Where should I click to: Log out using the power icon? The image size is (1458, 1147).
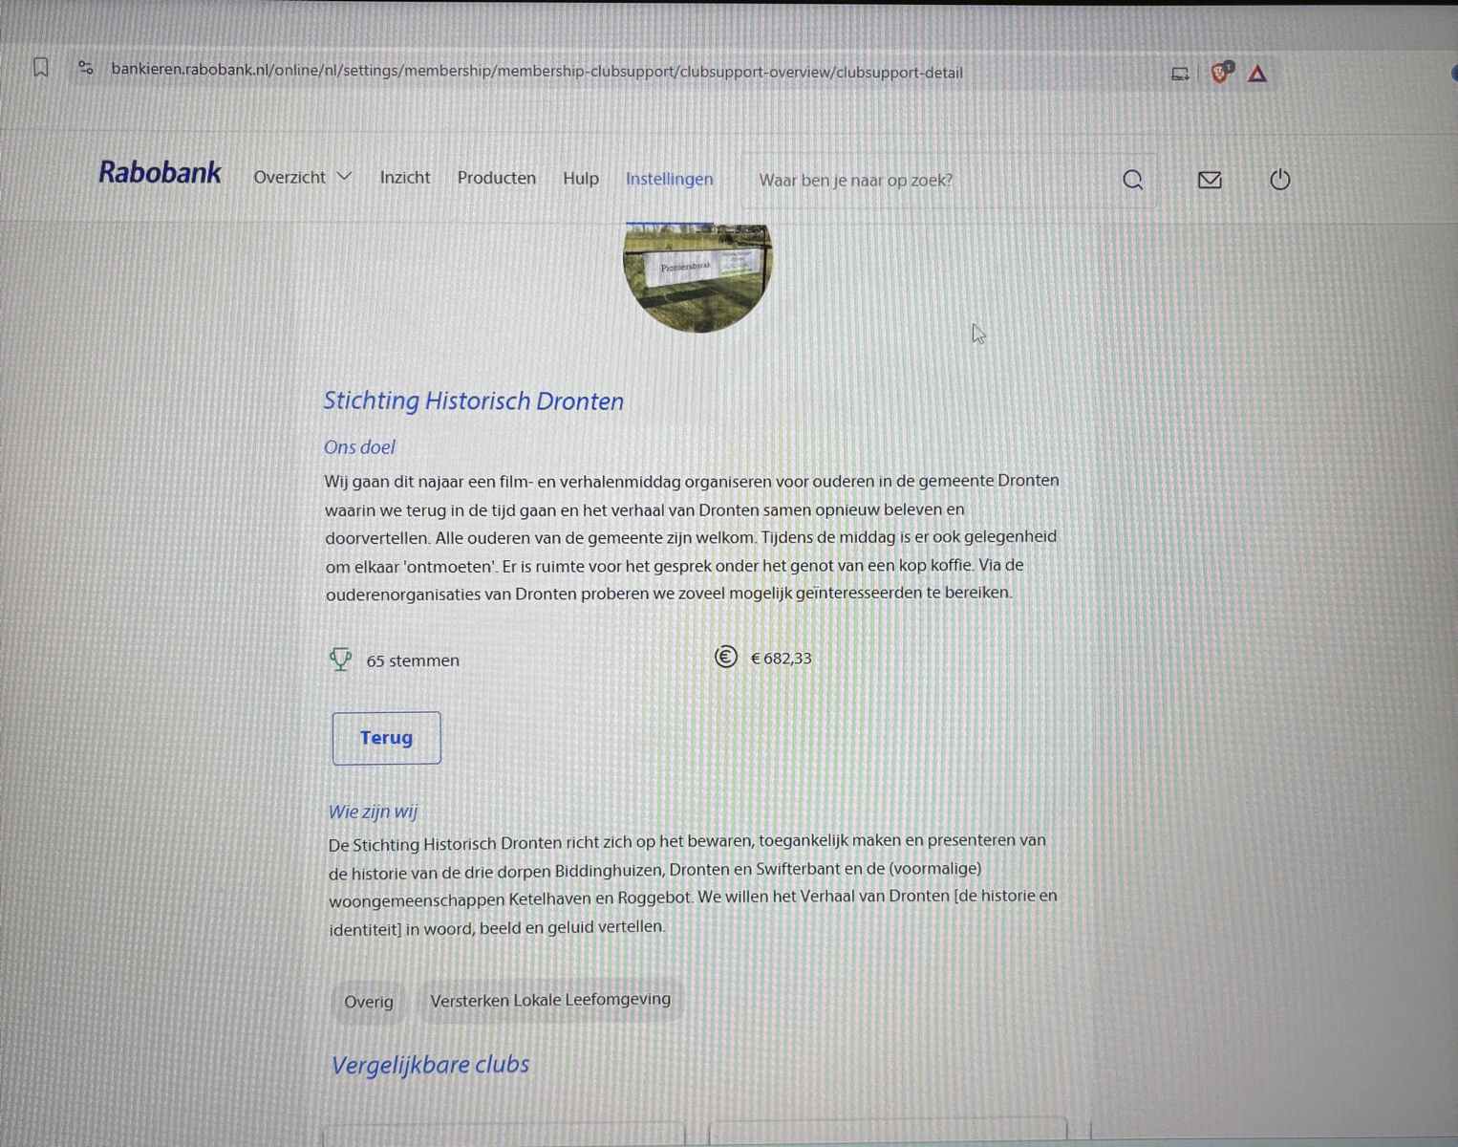click(1279, 180)
